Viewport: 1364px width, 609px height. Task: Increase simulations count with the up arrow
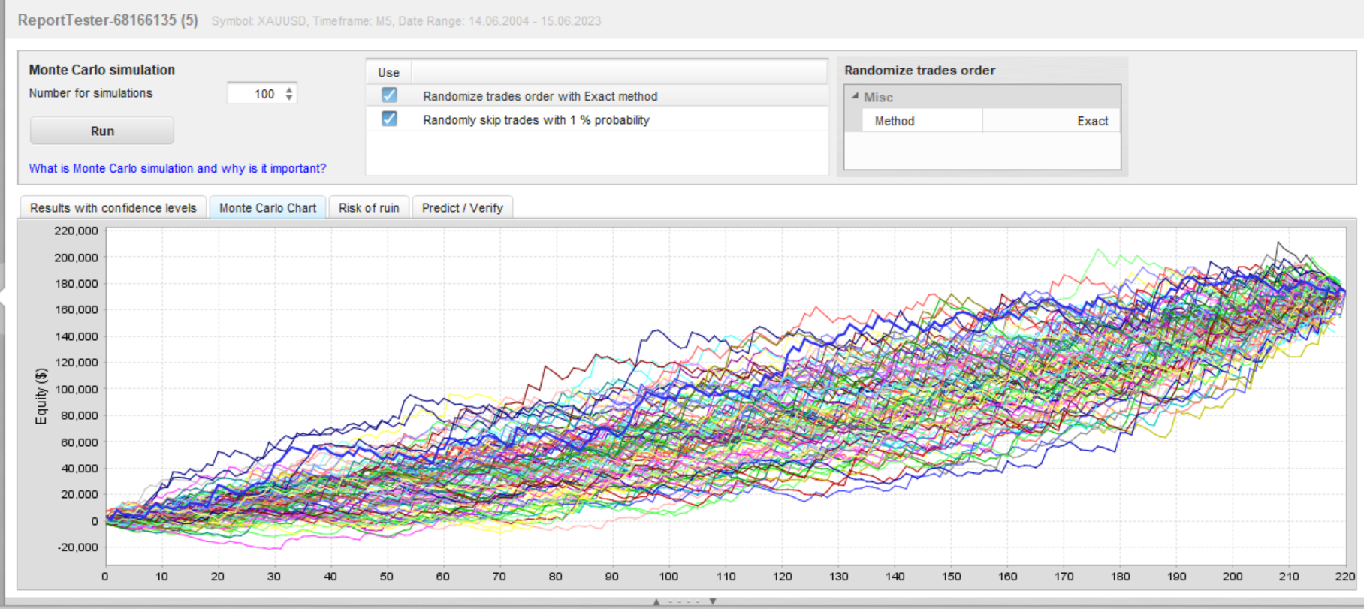click(x=289, y=89)
